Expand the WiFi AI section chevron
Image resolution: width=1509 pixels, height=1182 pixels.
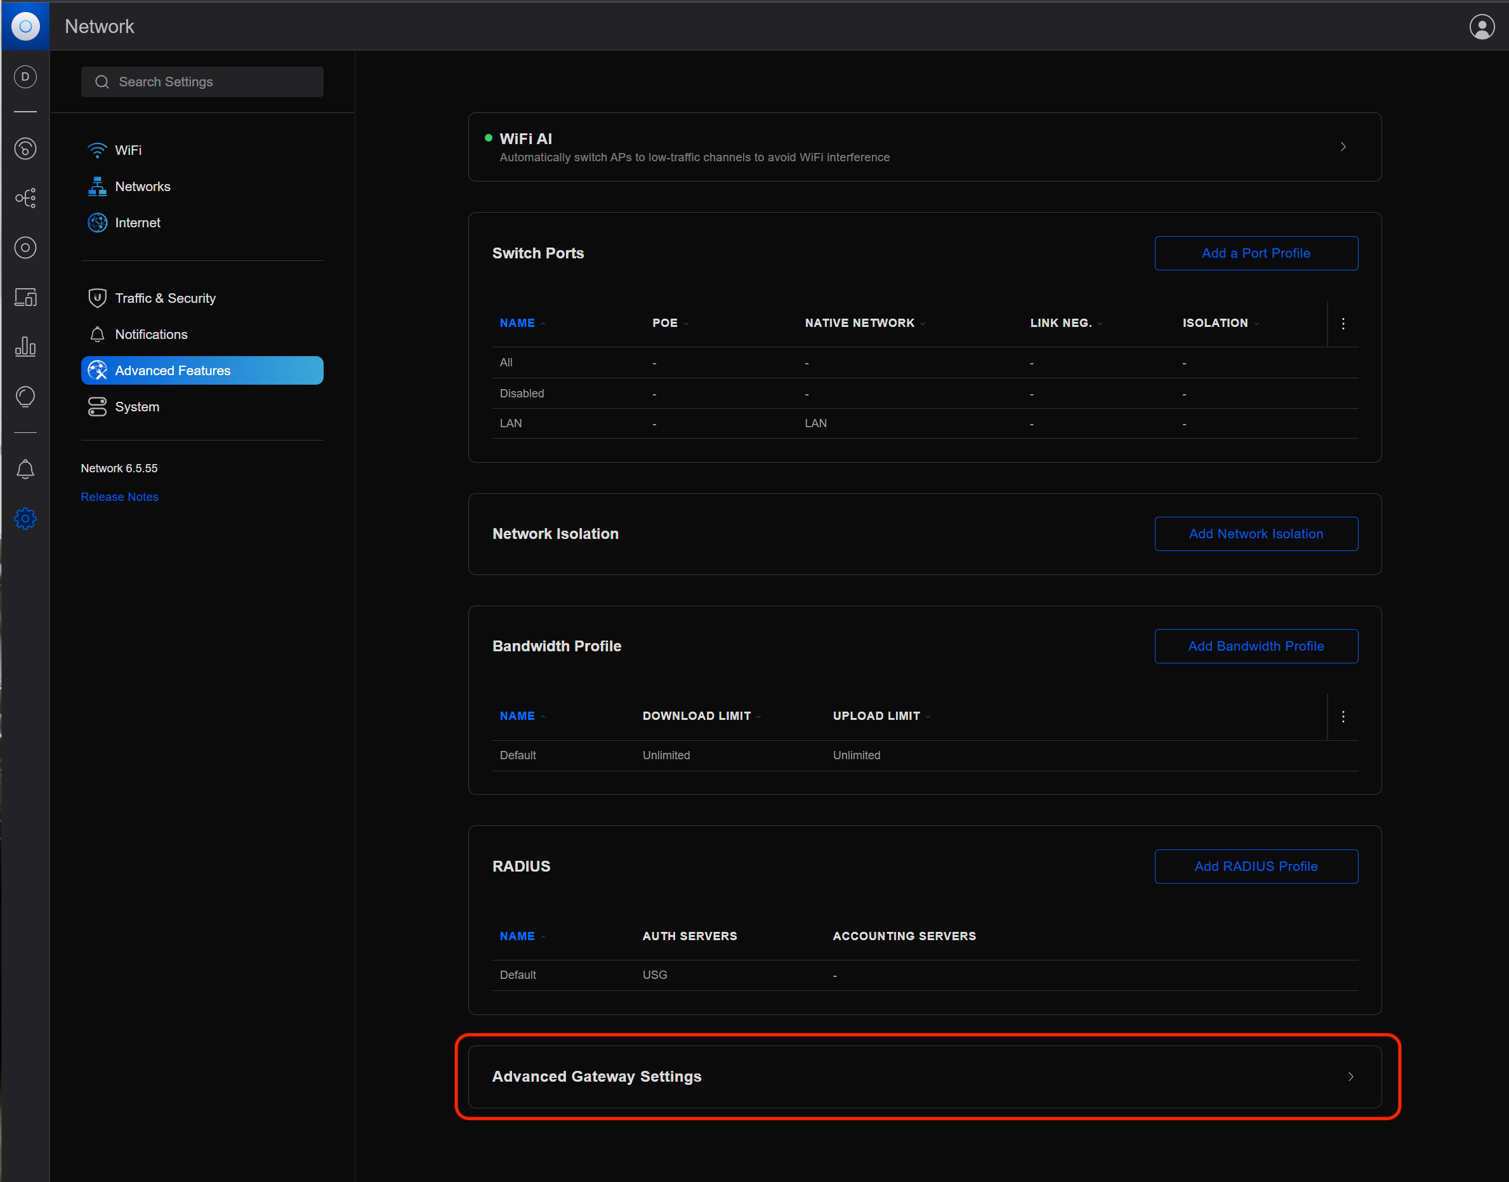(1343, 147)
